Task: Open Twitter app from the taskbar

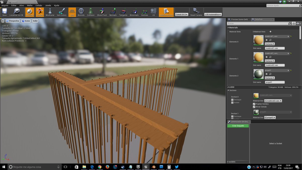Action: point(177,167)
